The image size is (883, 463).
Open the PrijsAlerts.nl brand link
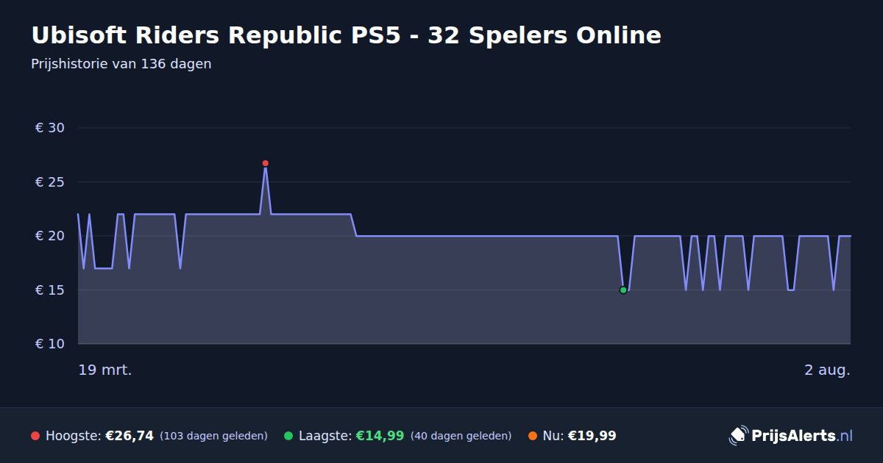(x=791, y=436)
